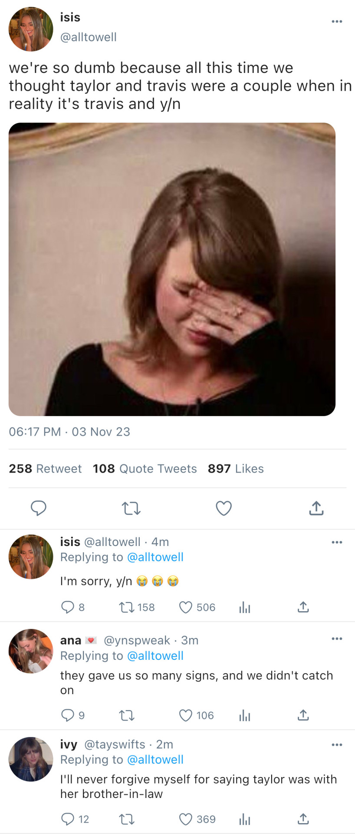This screenshot has width=355, height=834.
Task: View analytics of ana's reply
Action: (x=245, y=715)
